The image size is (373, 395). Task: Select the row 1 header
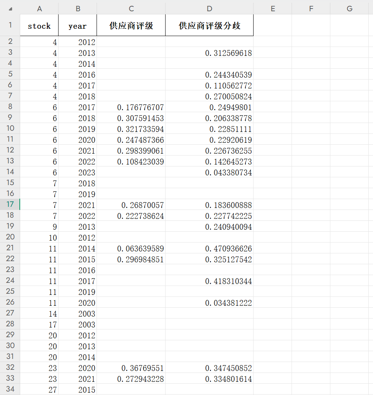(10, 25)
